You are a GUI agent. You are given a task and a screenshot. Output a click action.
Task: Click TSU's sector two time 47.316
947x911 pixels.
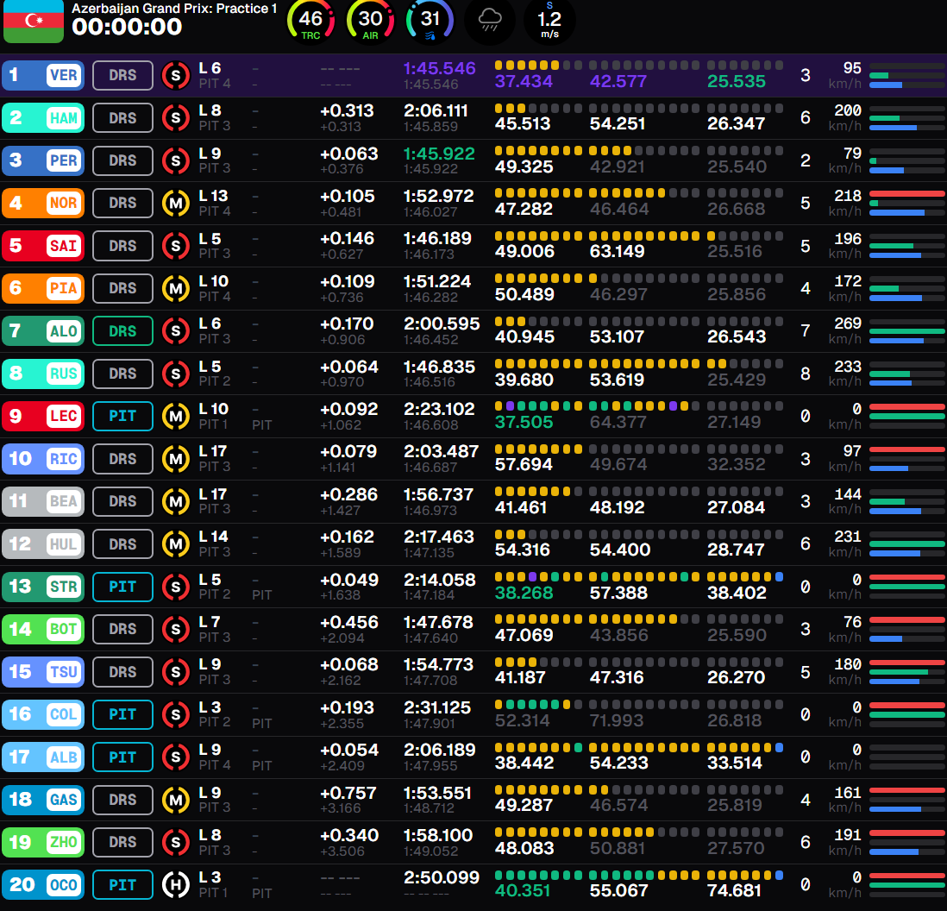(616, 678)
